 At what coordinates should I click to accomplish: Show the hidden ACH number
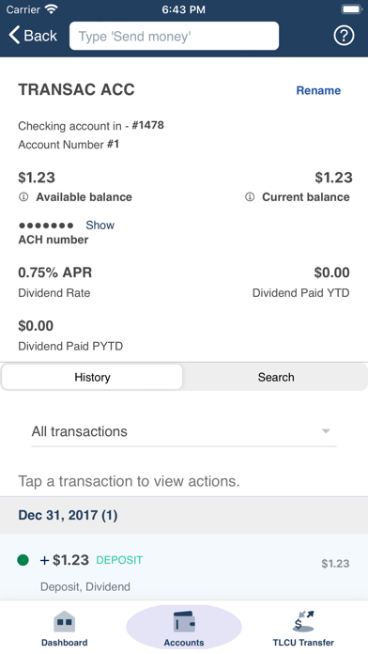(100, 226)
